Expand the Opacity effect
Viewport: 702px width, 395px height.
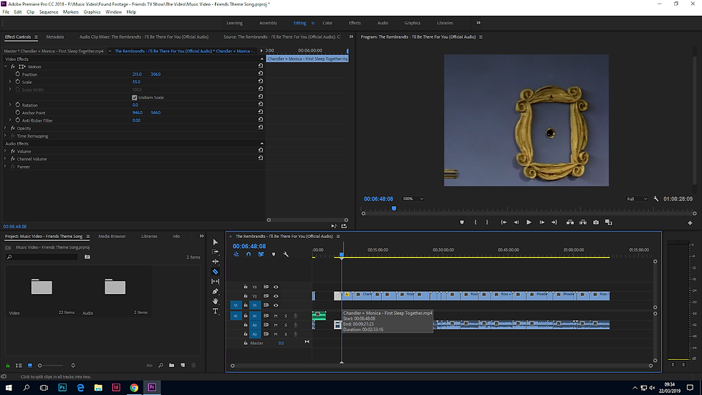click(6, 128)
